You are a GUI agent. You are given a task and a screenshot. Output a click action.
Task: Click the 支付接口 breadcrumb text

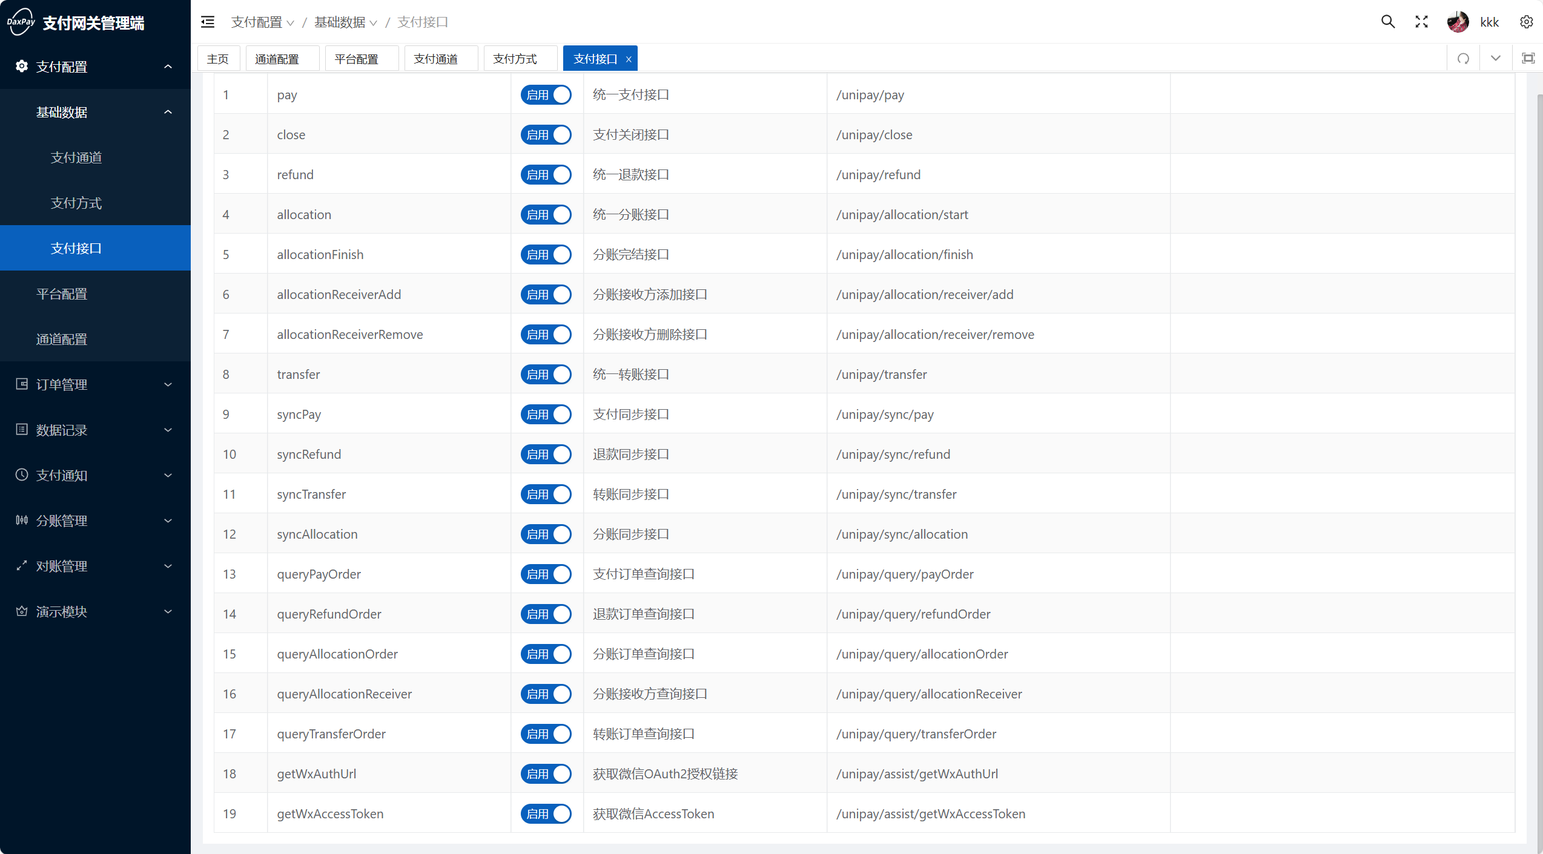(423, 22)
